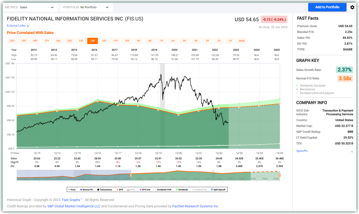Screen dimensions: 359x214
Task: Click the -0.13 (-0.24%) price change badge
Action: click(x=274, y=19)
